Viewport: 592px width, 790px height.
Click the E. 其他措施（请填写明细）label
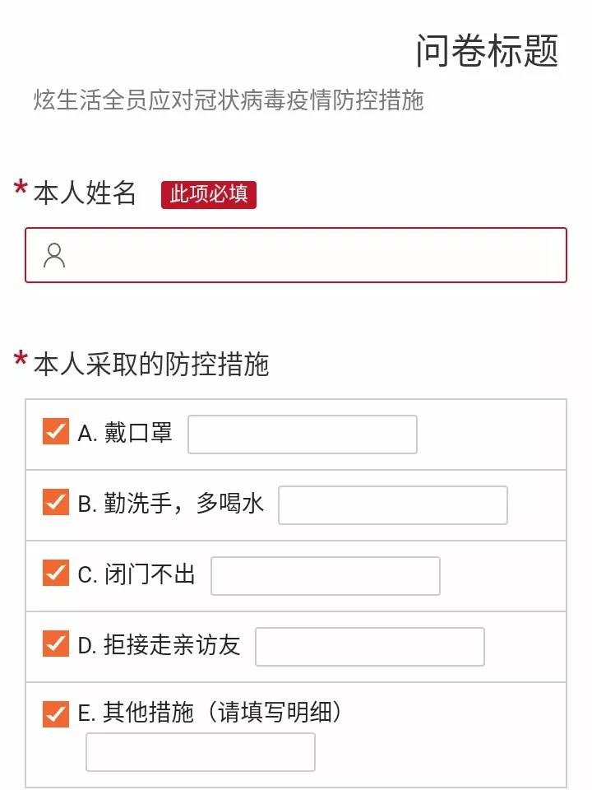(x=210, y=713)
